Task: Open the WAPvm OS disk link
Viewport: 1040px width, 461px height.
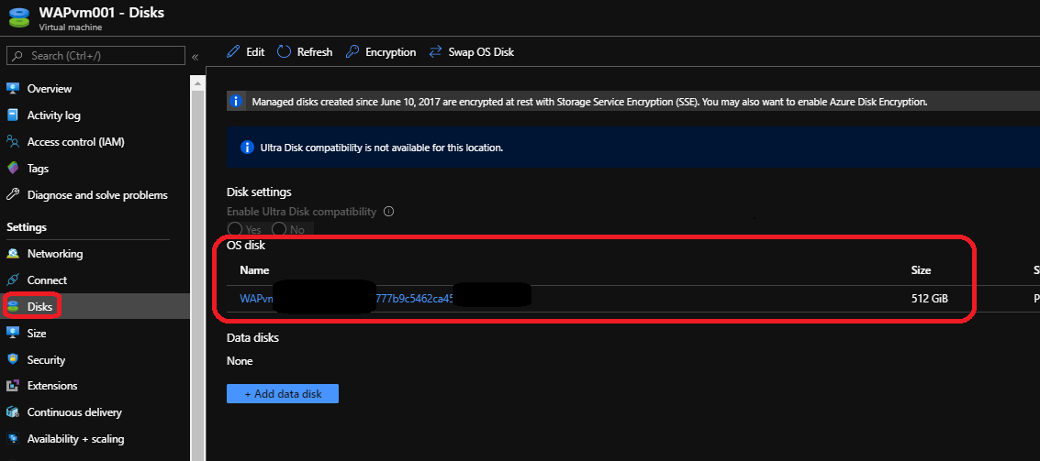Action: click(x=385, y=299)
